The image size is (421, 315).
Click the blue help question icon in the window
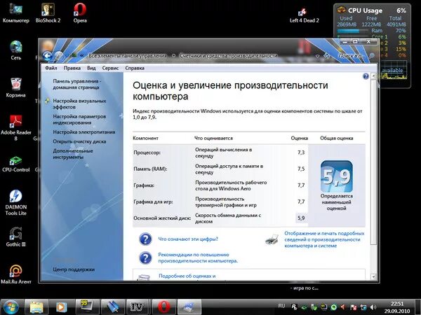click(x=366, y=76)
